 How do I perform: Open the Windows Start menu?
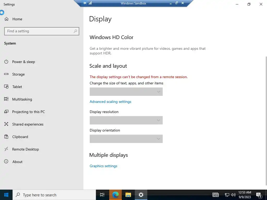click(6, 195)
